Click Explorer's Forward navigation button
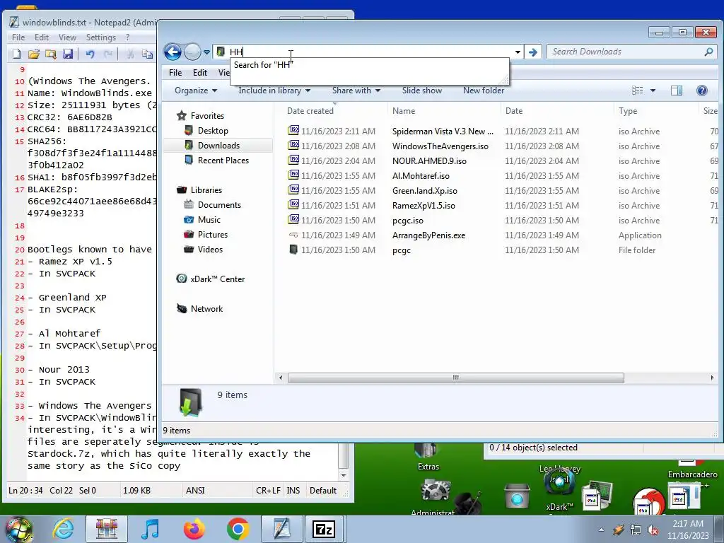 point(192,52)
